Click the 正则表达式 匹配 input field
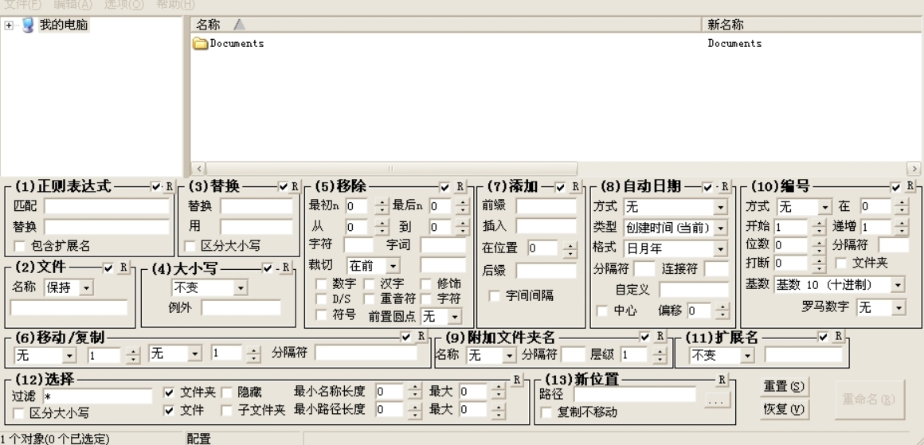924x445 pixels. (107, 206)
